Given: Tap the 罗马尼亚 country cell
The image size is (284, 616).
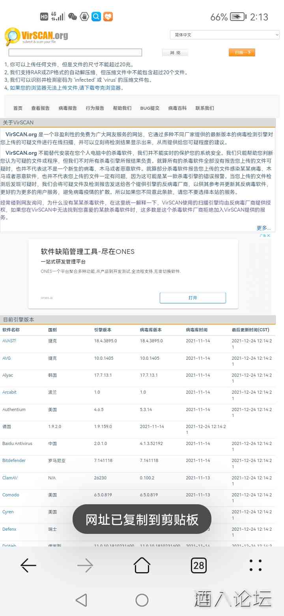Looking at the screenshot, I should (57, 460).
